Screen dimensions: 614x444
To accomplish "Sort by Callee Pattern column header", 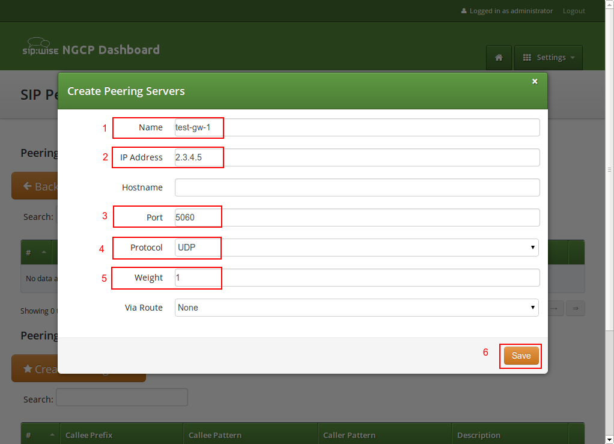I will click(251, 435).
